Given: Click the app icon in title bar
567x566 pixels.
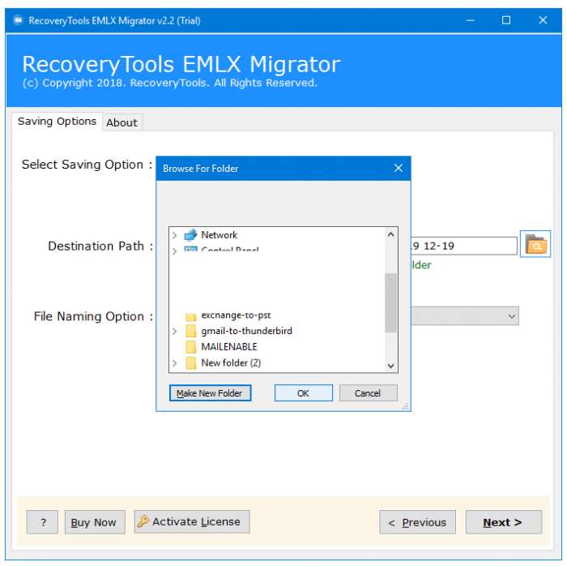Looking at the screenshot, I should [x=18, y=20].
